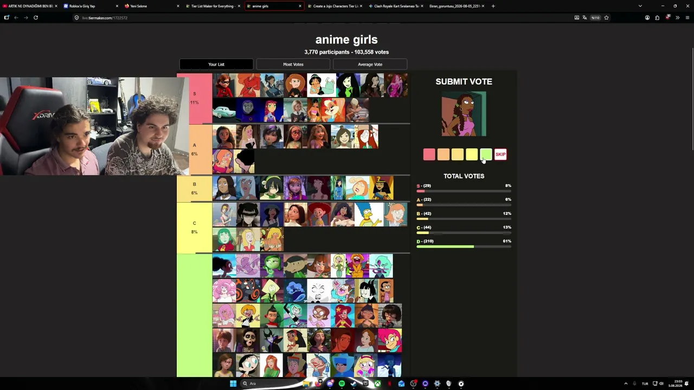This screenshot has height=390, width=694.
Task: Switch to the Your List tab
Action: point(216,64)
